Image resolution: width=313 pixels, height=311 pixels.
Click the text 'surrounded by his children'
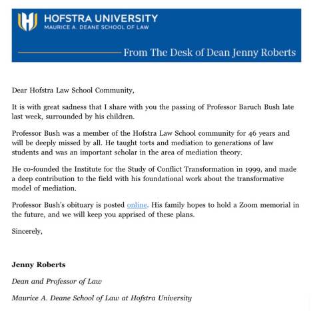coord(90,117)
